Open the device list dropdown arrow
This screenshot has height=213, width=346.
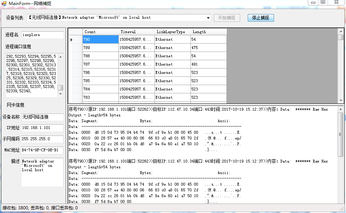coord(208,18)
